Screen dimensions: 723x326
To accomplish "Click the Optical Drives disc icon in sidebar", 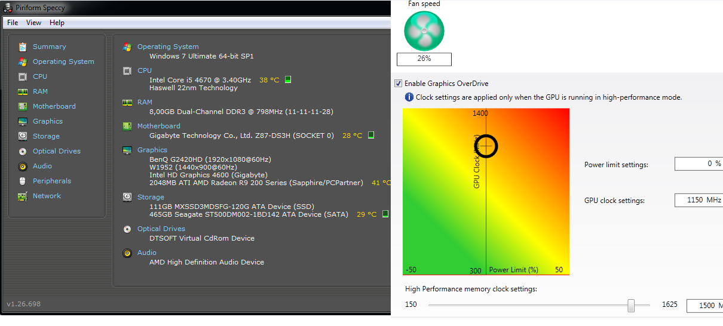I will coord(23,151).
